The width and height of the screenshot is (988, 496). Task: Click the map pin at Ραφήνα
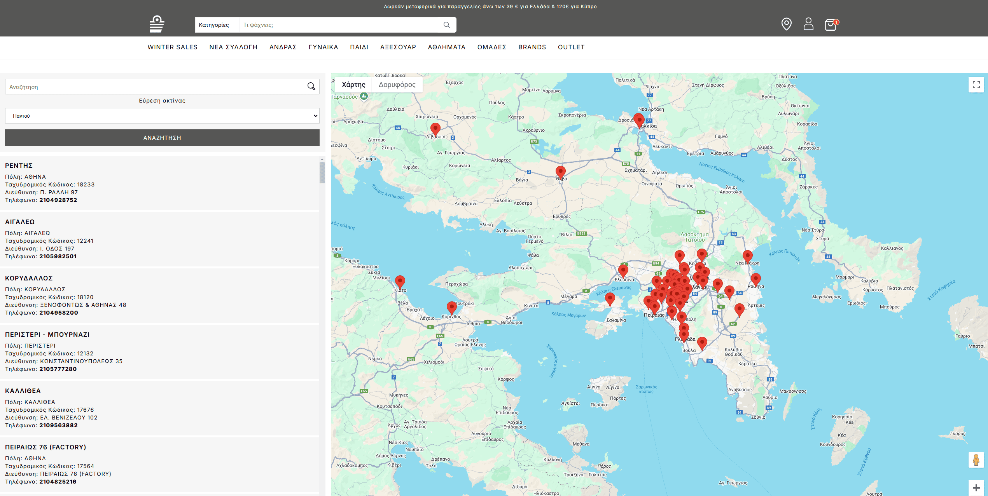(x=755, y=280)
